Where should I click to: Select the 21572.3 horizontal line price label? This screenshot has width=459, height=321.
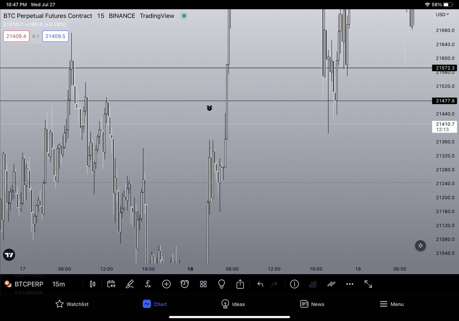[x=445, y=68]
